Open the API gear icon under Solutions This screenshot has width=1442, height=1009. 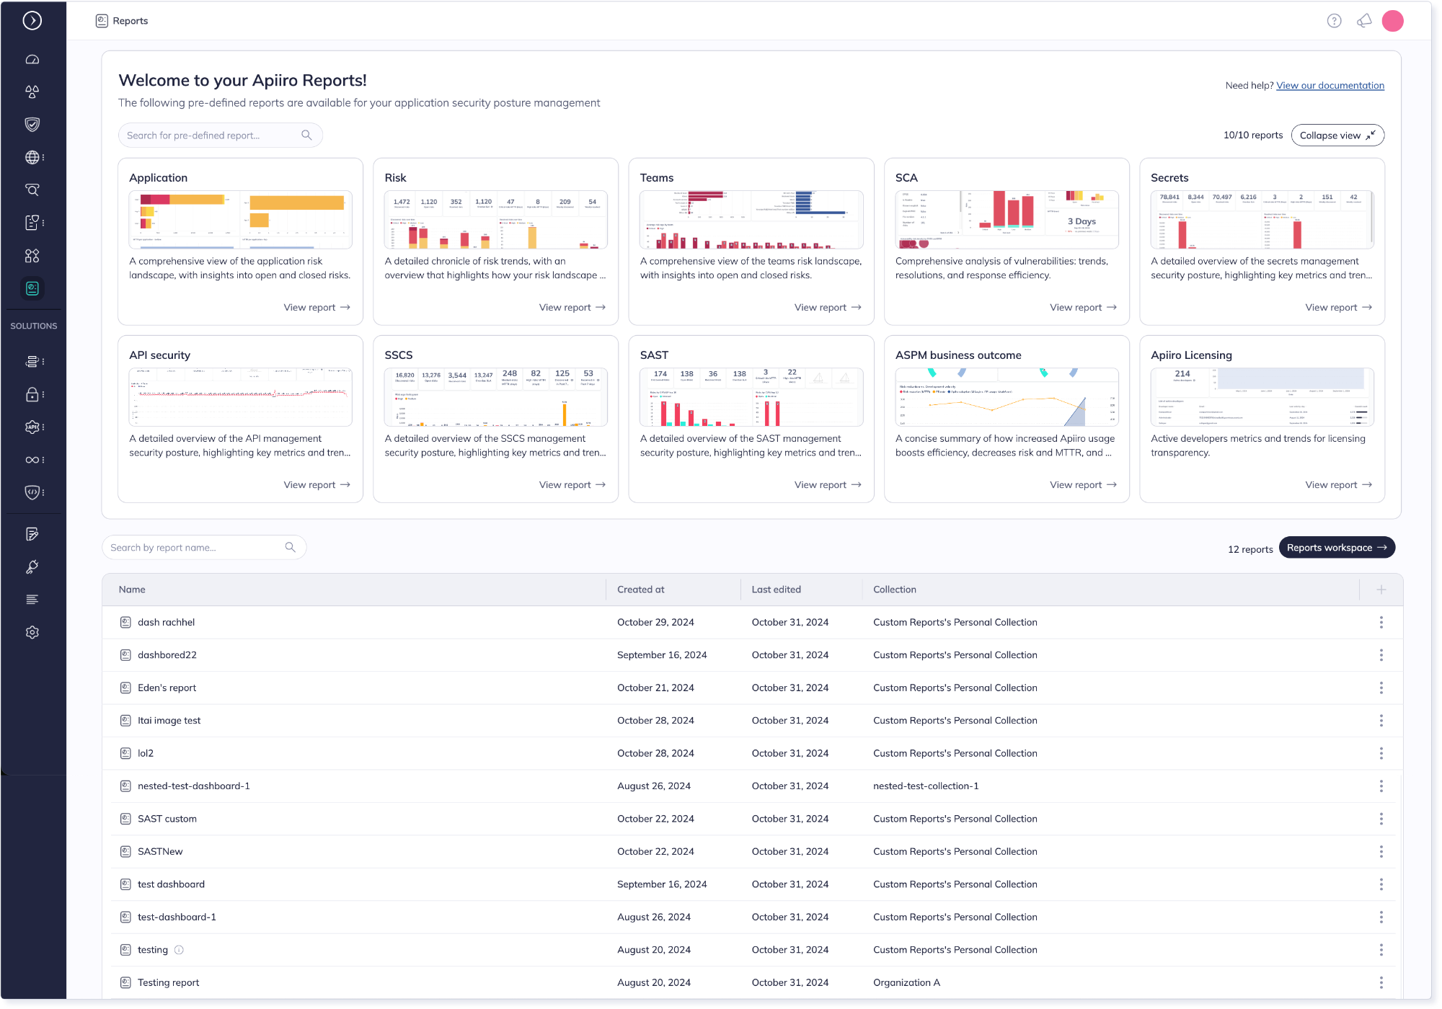[x=32, y=427]
